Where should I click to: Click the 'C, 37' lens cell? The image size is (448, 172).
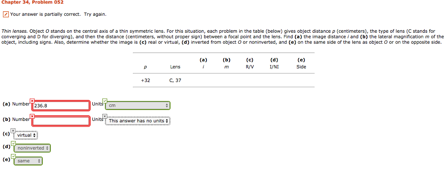coord(175,80)
